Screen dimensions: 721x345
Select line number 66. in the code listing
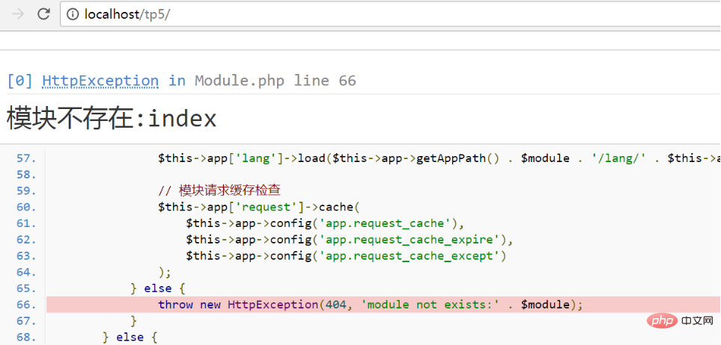(x=26, y=305)
